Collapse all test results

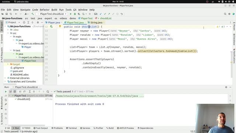click(x=34, y=92)
